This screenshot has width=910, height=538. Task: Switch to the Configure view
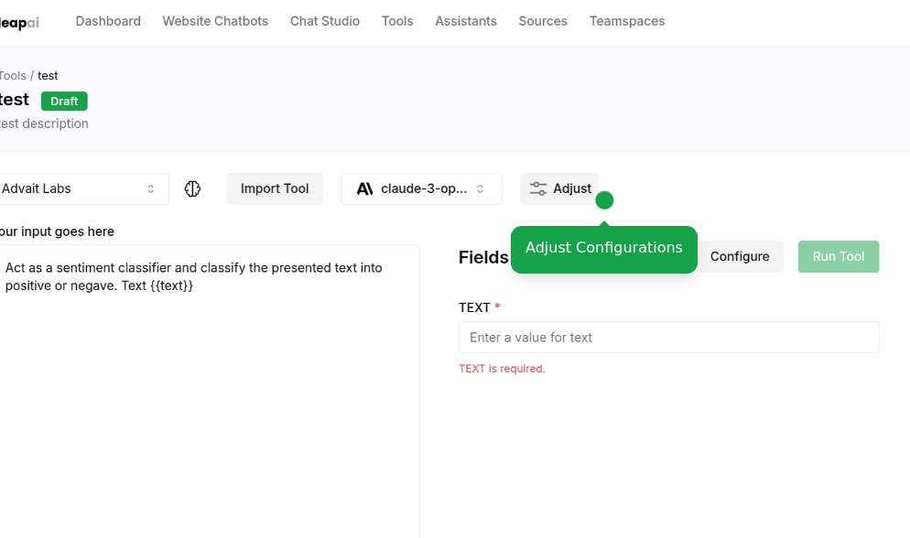click(x=740, y=256)
